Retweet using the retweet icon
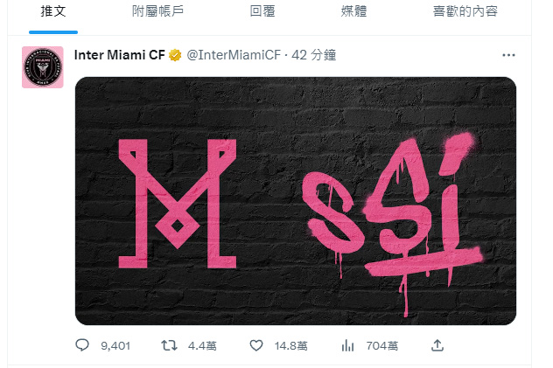 click(169, 345)
